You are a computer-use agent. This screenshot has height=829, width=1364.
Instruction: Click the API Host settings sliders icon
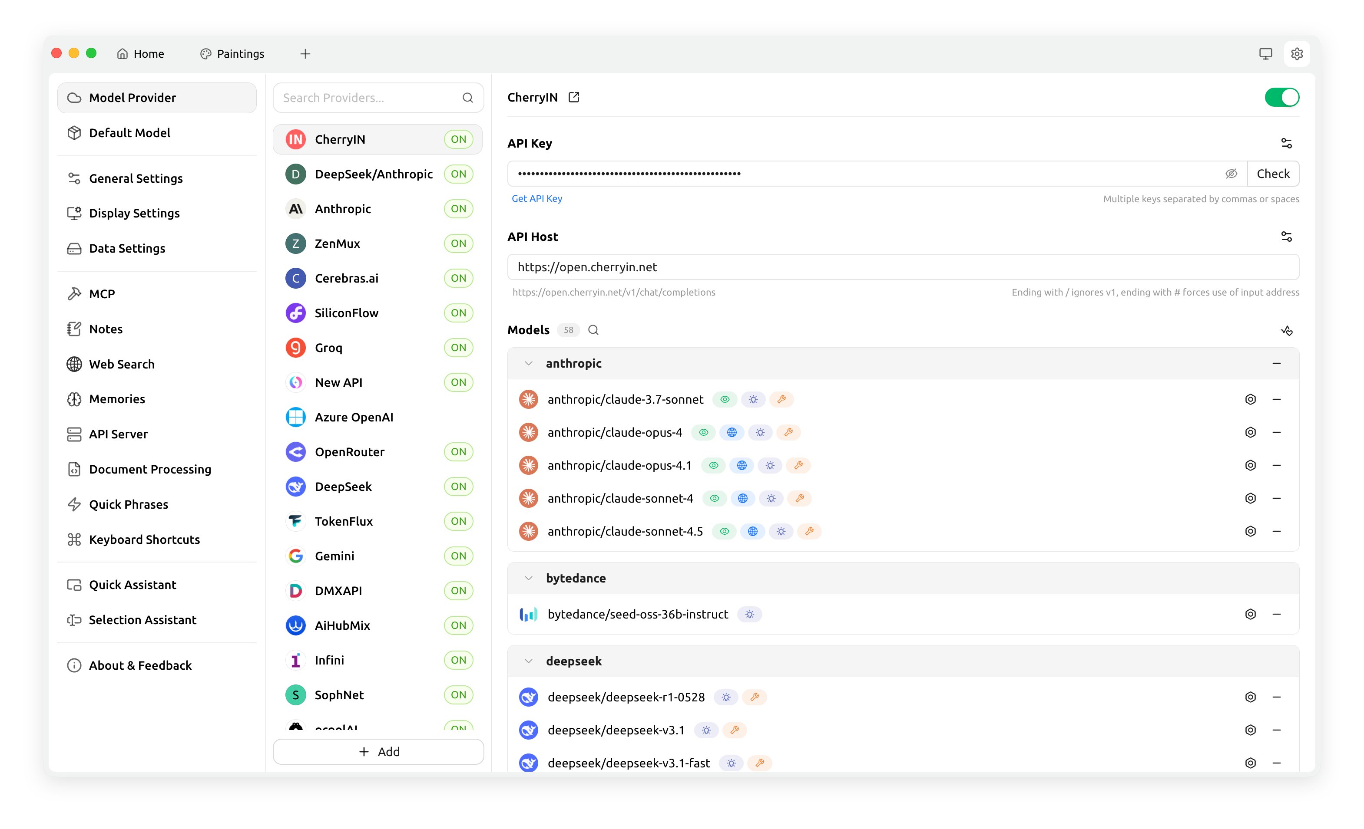click(1286, 237)
